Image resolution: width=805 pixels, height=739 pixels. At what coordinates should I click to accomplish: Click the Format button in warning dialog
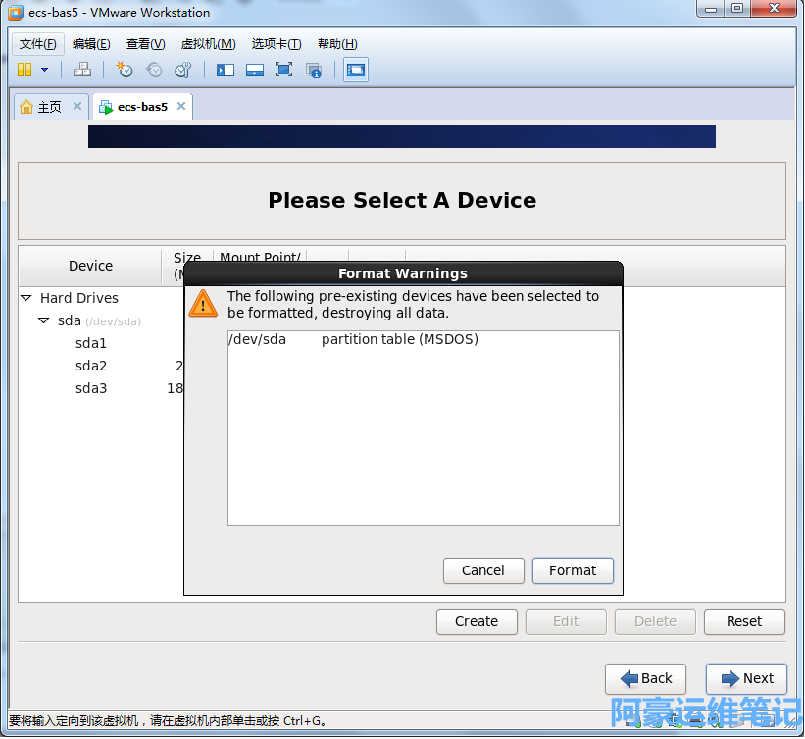tap(573, 570)
